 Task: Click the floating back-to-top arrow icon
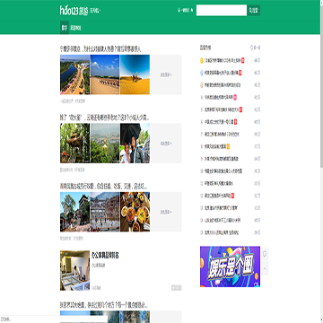[x=265, y=268]
